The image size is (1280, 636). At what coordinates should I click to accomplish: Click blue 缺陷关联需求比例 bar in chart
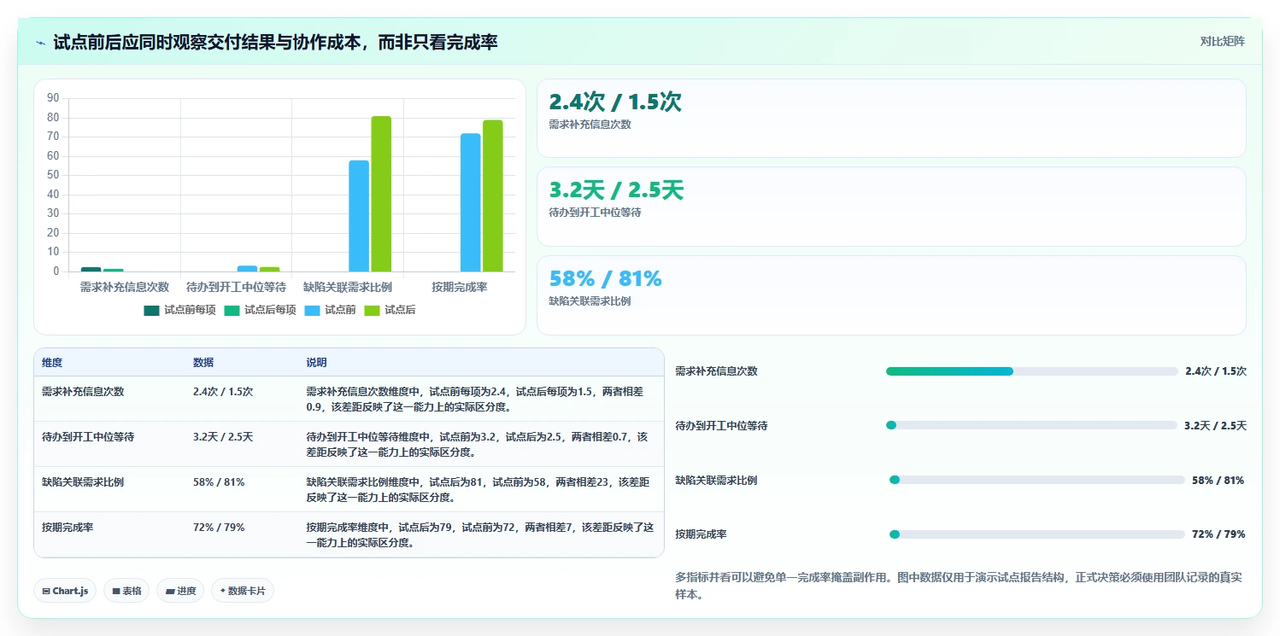click(x=359, y=216)
